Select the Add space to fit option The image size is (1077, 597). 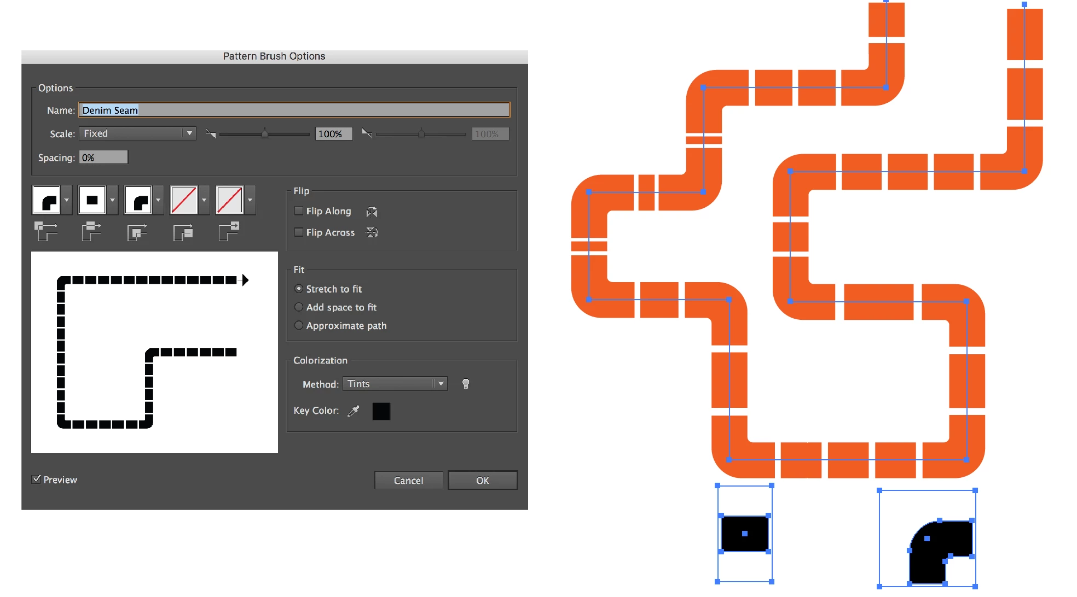coord(299,307)
